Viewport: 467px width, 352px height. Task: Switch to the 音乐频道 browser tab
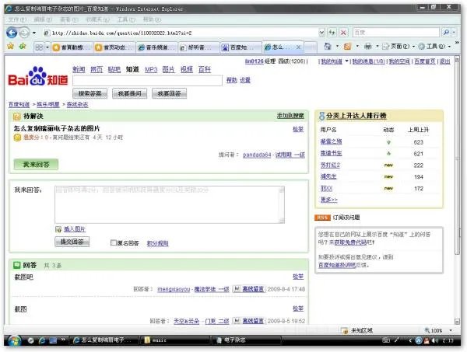click(x=156, y=47)
